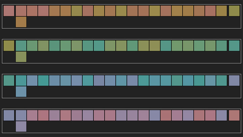
Task: Select the leftmost periwinkle swatch in the bottom row
Action: [9, 115]
